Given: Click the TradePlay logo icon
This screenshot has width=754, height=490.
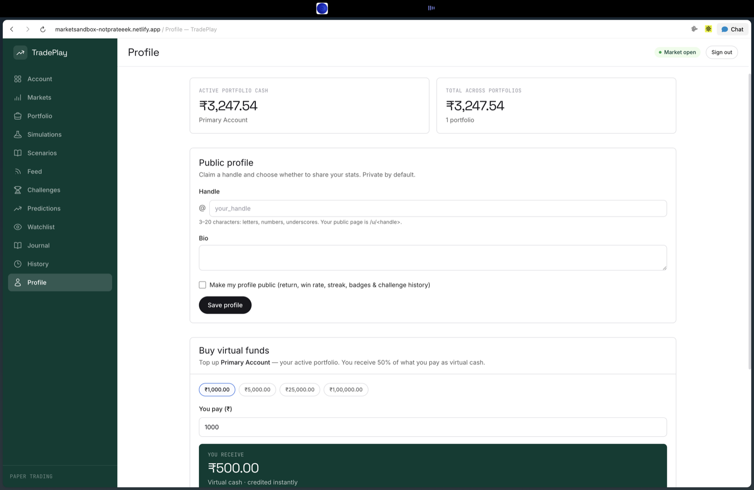Looking at the screenshot, I should pyautogui.click(x=20, y=53).
